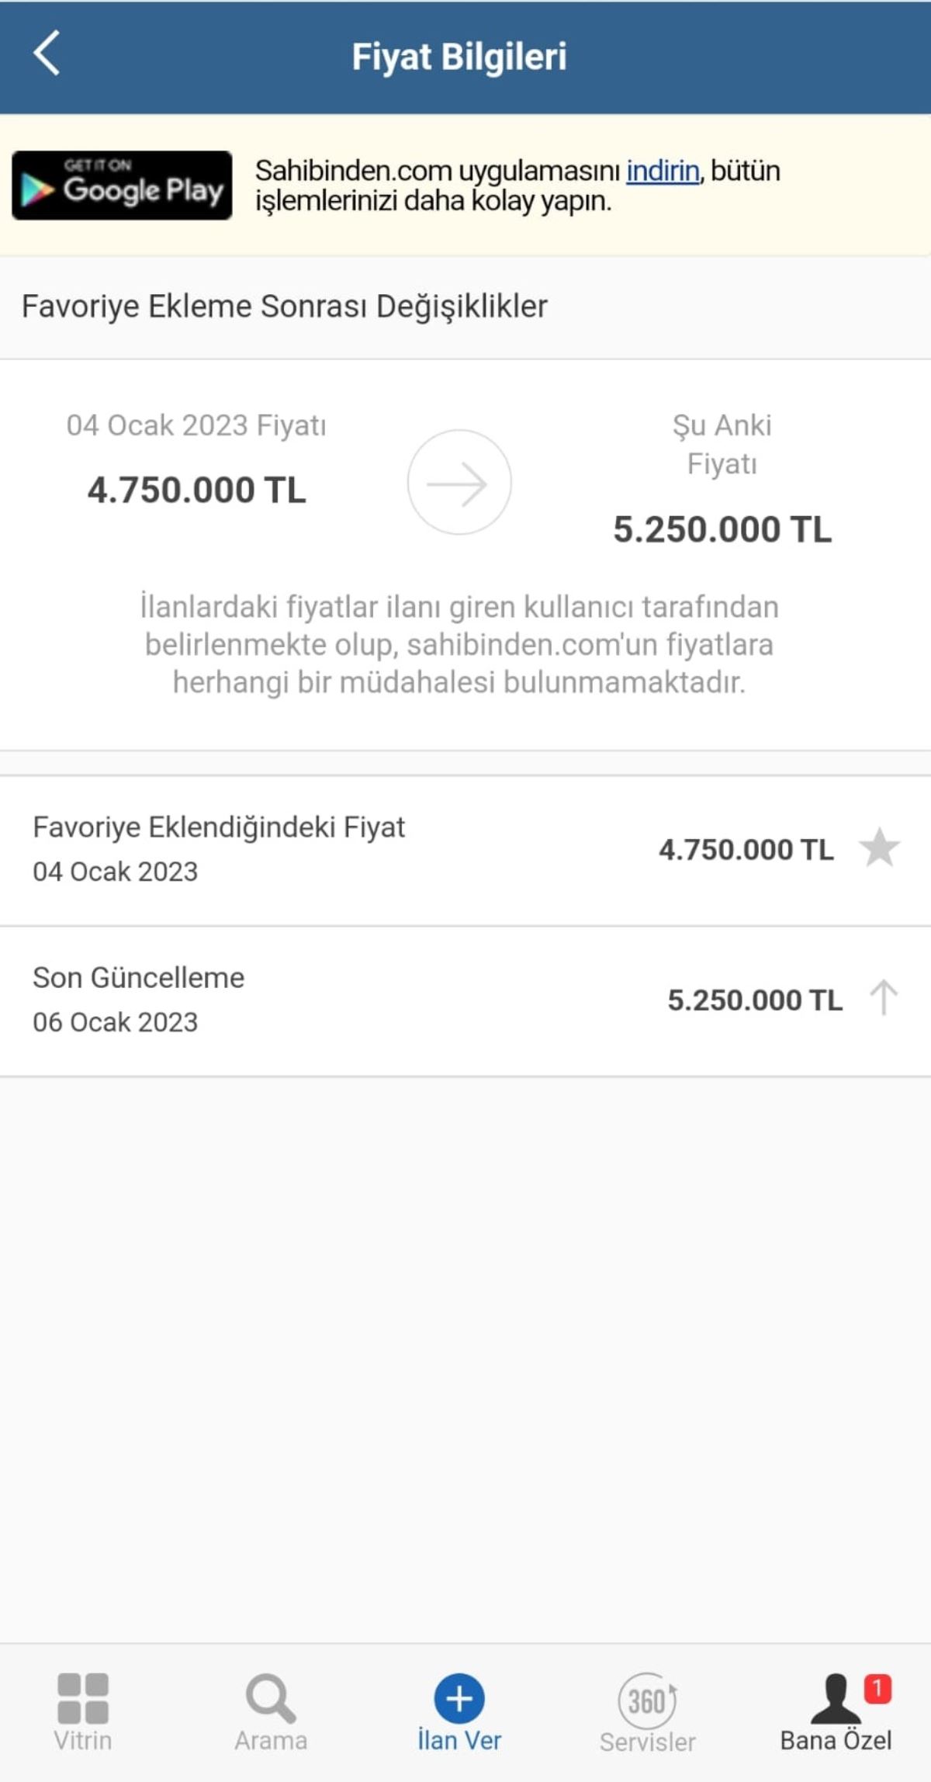Screen dimensions: 931x1782
Task: Open the 360 Servisler section
Action: (x=647, y=1712)
